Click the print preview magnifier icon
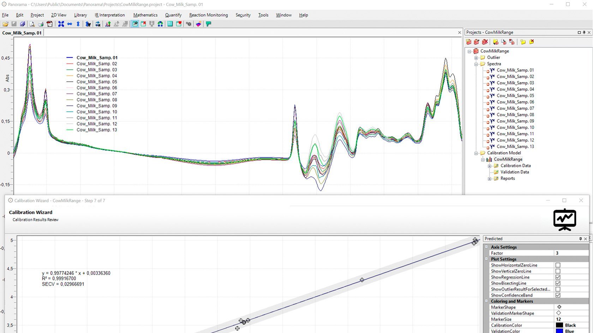 click(32, 24)
